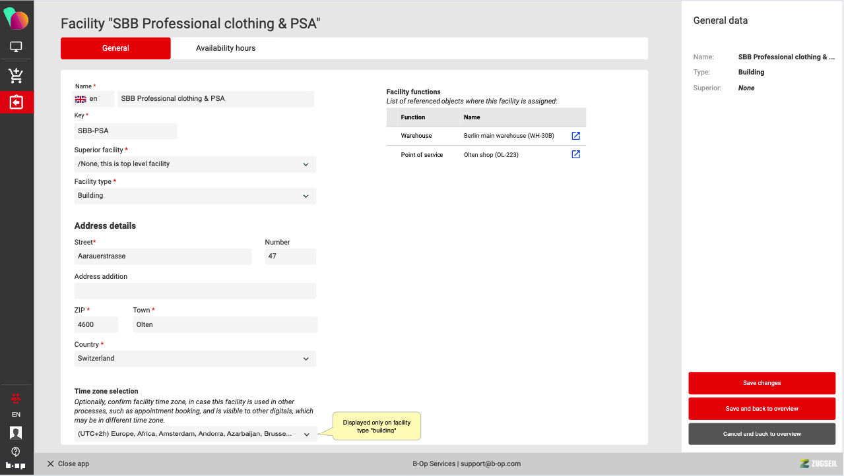Open Olten shop external link icon
This screenshot has width=844, height=476.
click(x=575, y=154)
